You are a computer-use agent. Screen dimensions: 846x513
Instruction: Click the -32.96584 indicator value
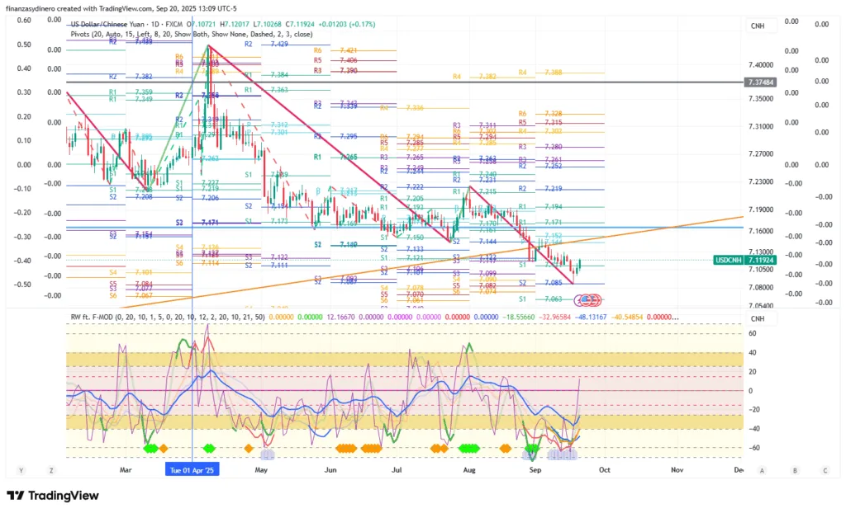554,317
